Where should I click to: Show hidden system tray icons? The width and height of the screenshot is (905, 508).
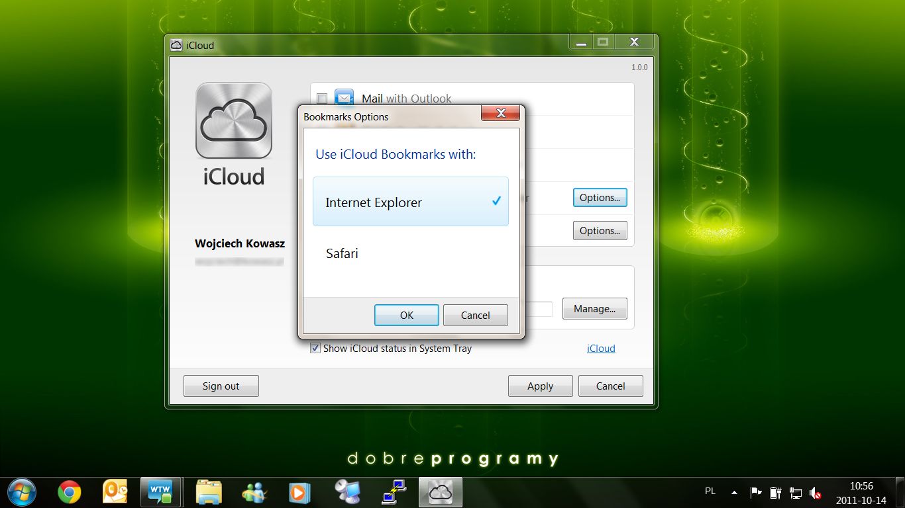(734, 493)
